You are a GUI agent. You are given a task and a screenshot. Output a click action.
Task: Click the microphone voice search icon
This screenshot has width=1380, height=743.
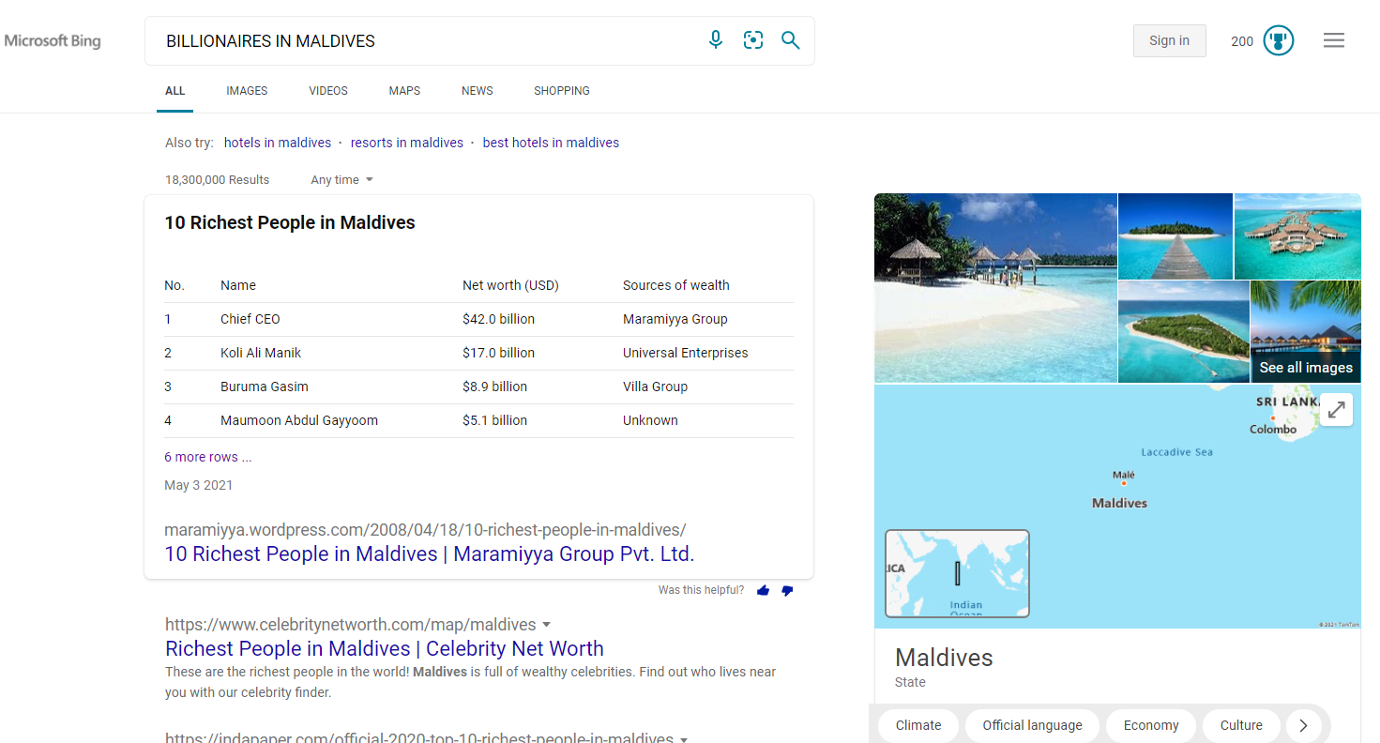(716, 39)
